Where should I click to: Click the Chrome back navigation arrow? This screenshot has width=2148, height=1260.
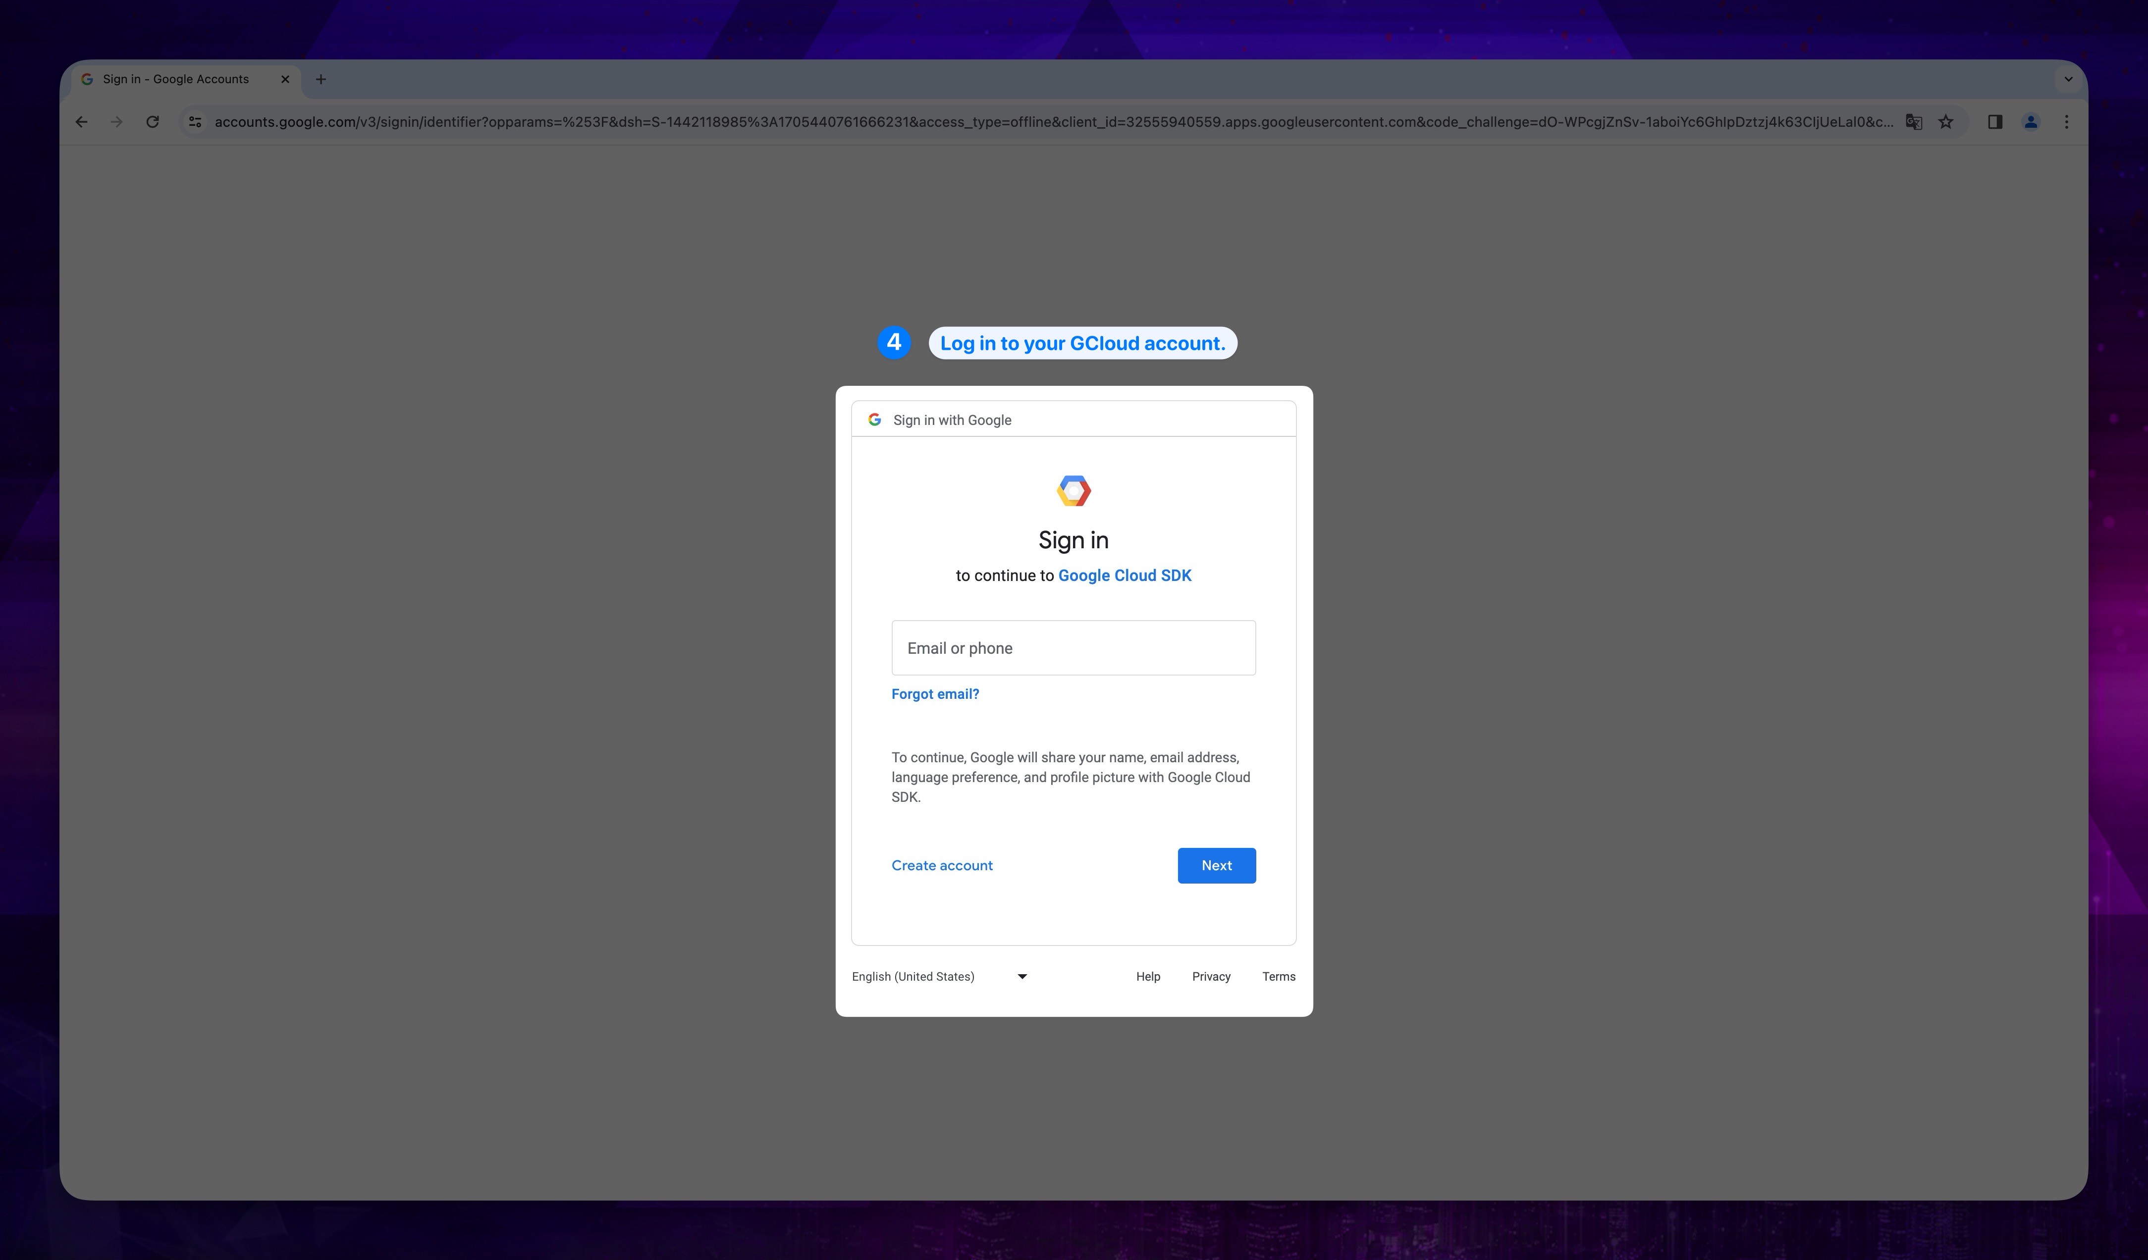tap(81, 121)
